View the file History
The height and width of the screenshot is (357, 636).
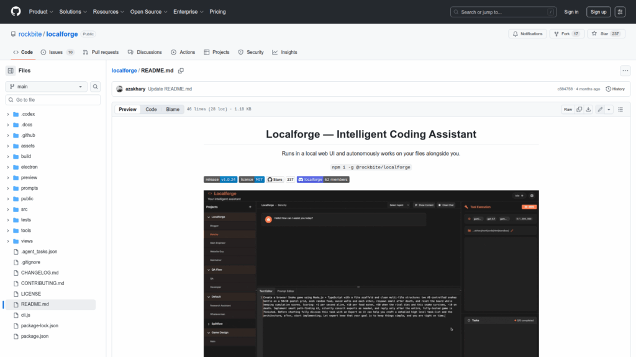(616, 89)
